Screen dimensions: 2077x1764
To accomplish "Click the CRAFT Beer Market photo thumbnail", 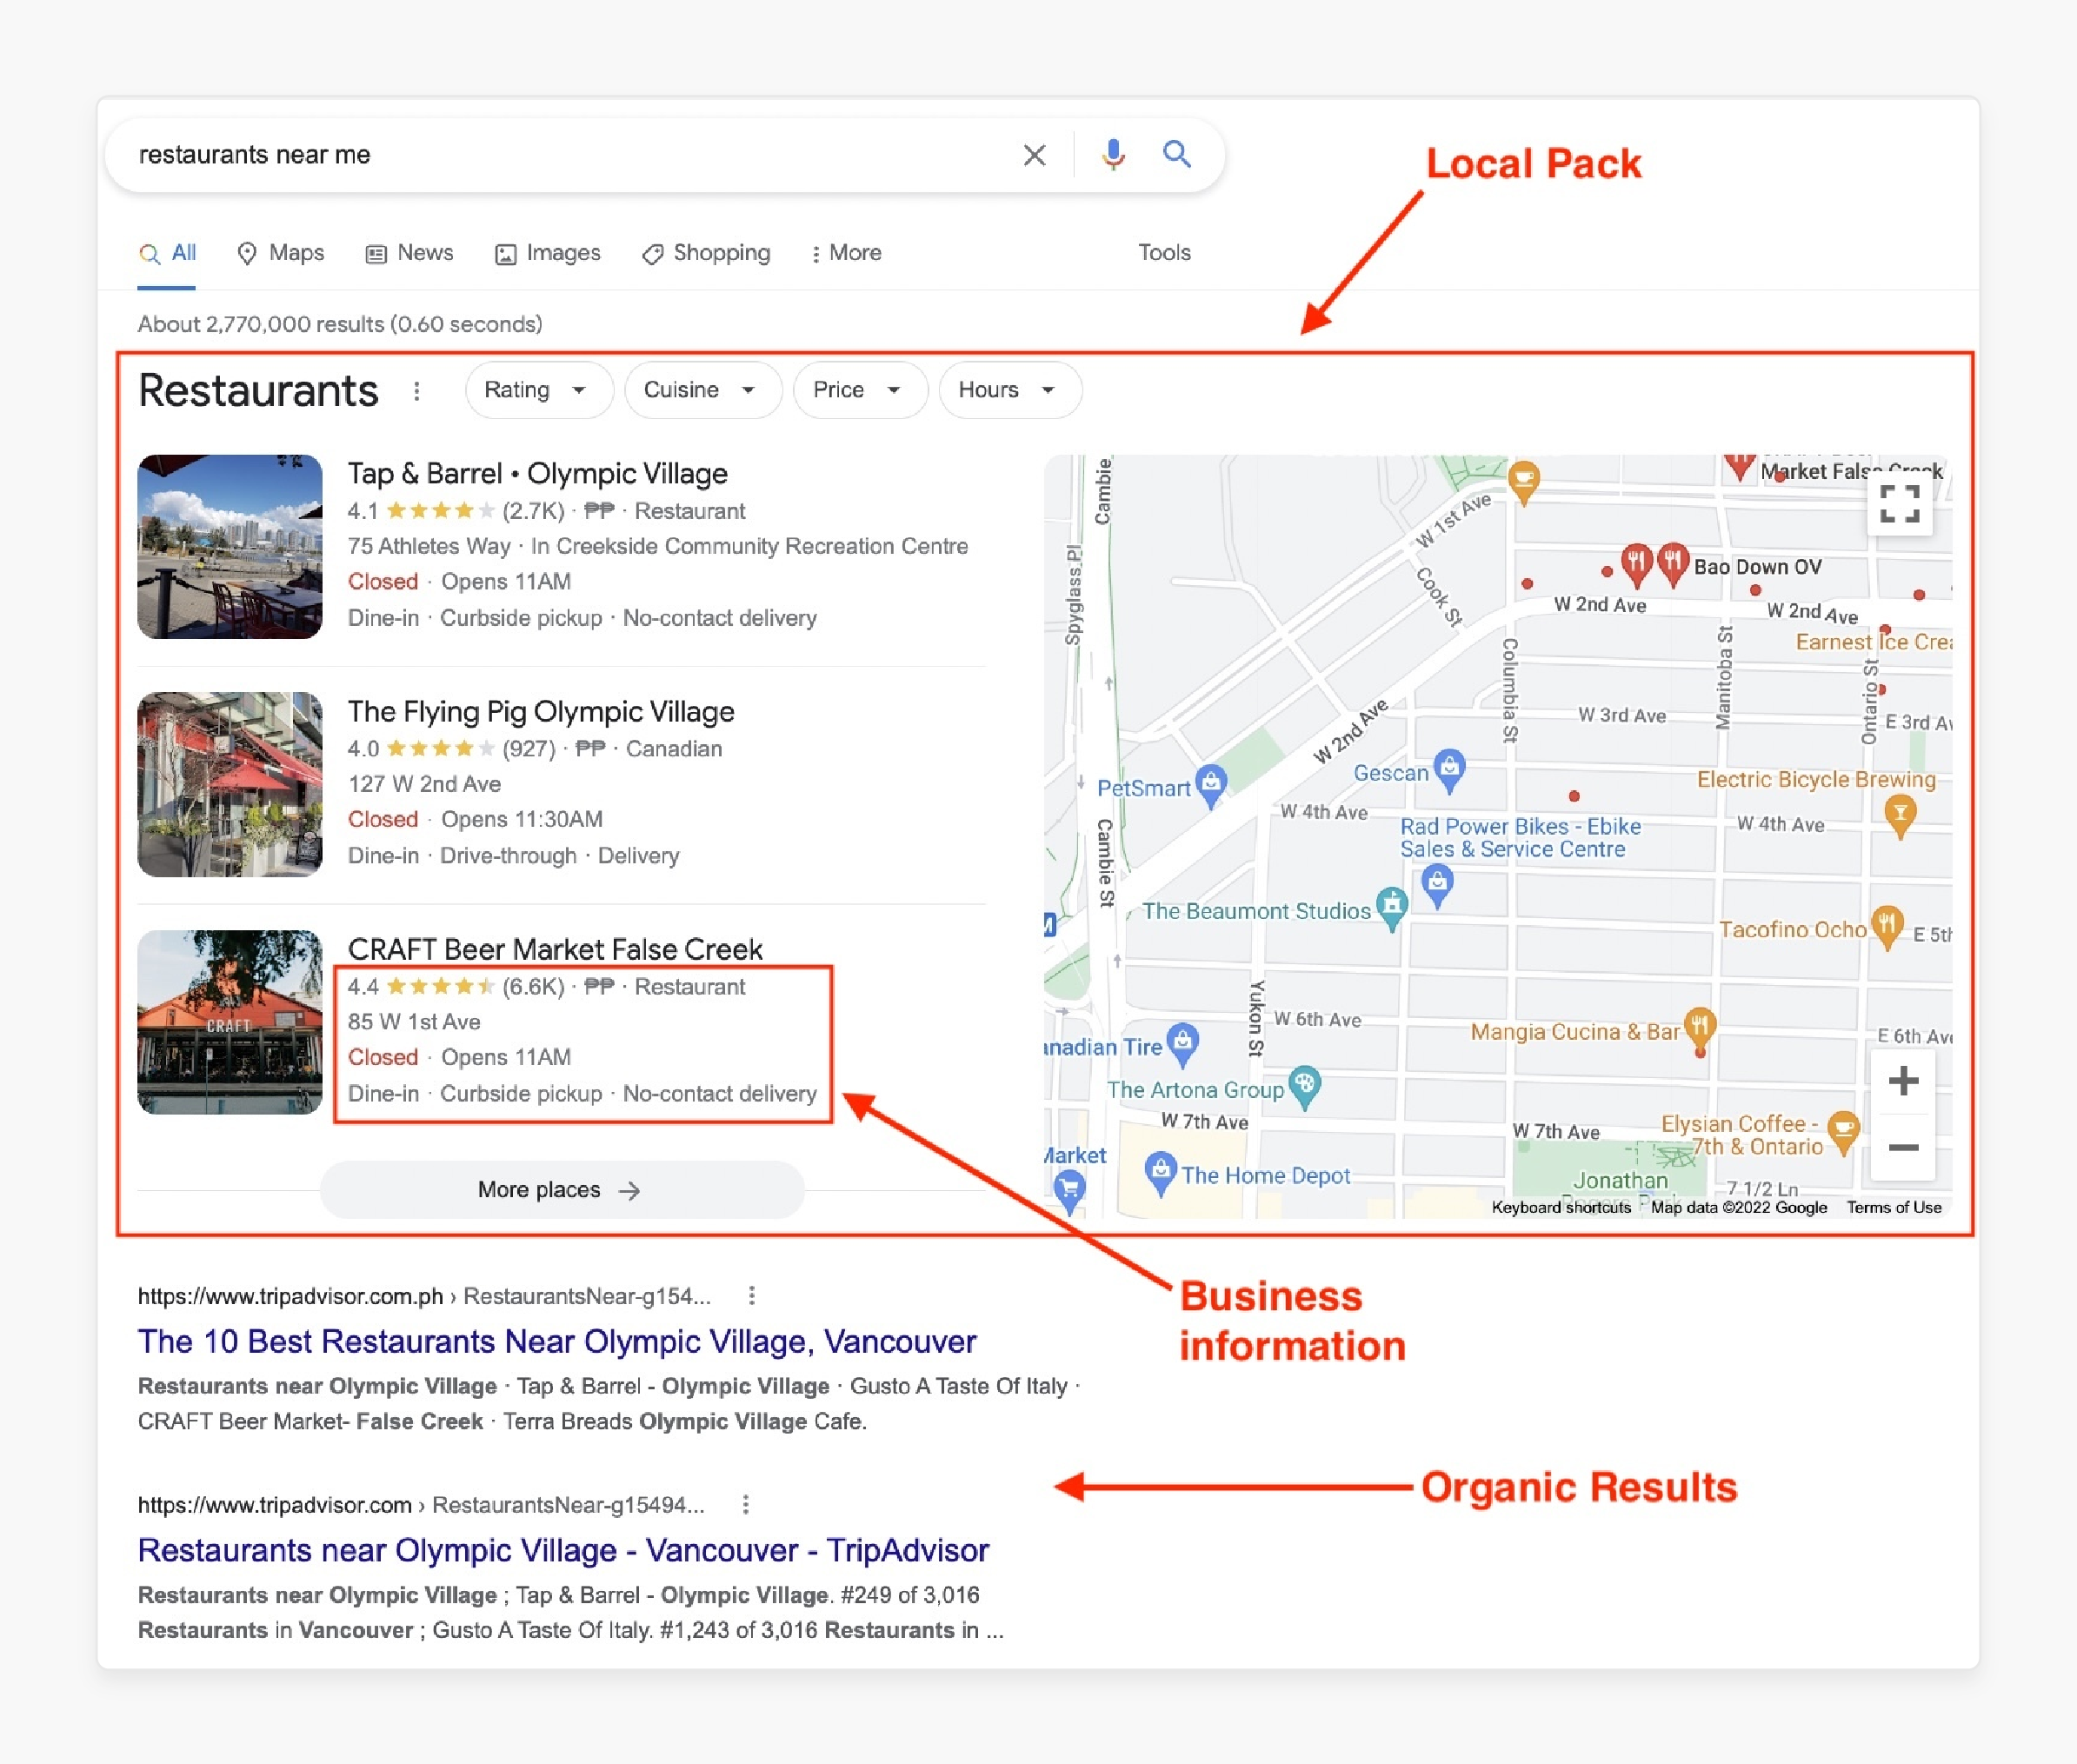I will (230, 1022).
